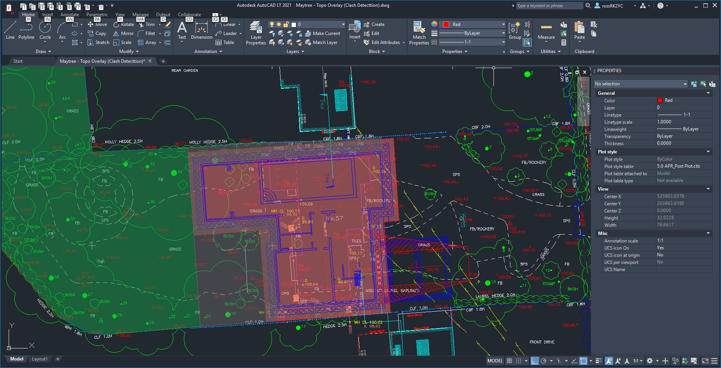Open the annotation scale 1:1 dropdown
721x368 pixels.
click(637, 360)
